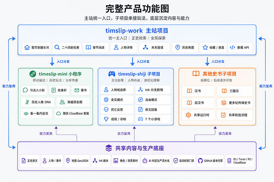Image resolution: width=274 pixels, height=182 pixels.
Task: Click the map pin icon of 历史舆图
Action: 178,47
